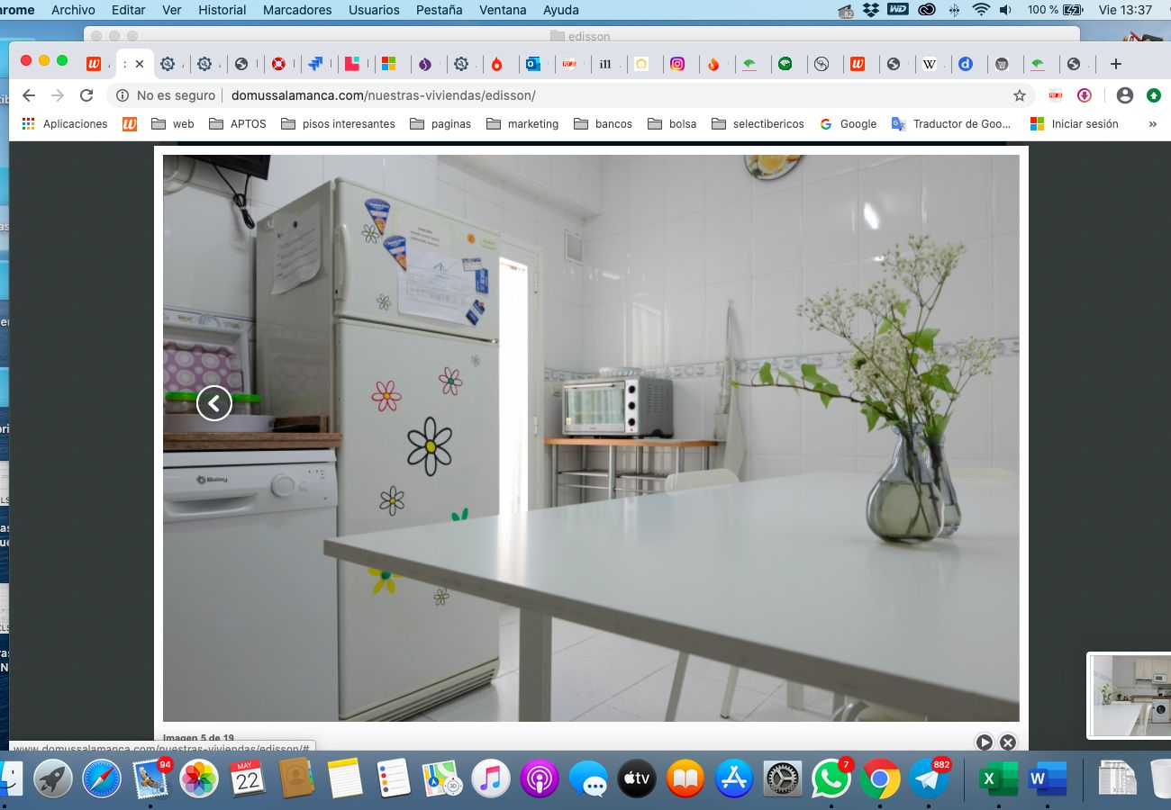
Task: Open the 'marketing' bookmarks folder
Action: coord(522,124)
